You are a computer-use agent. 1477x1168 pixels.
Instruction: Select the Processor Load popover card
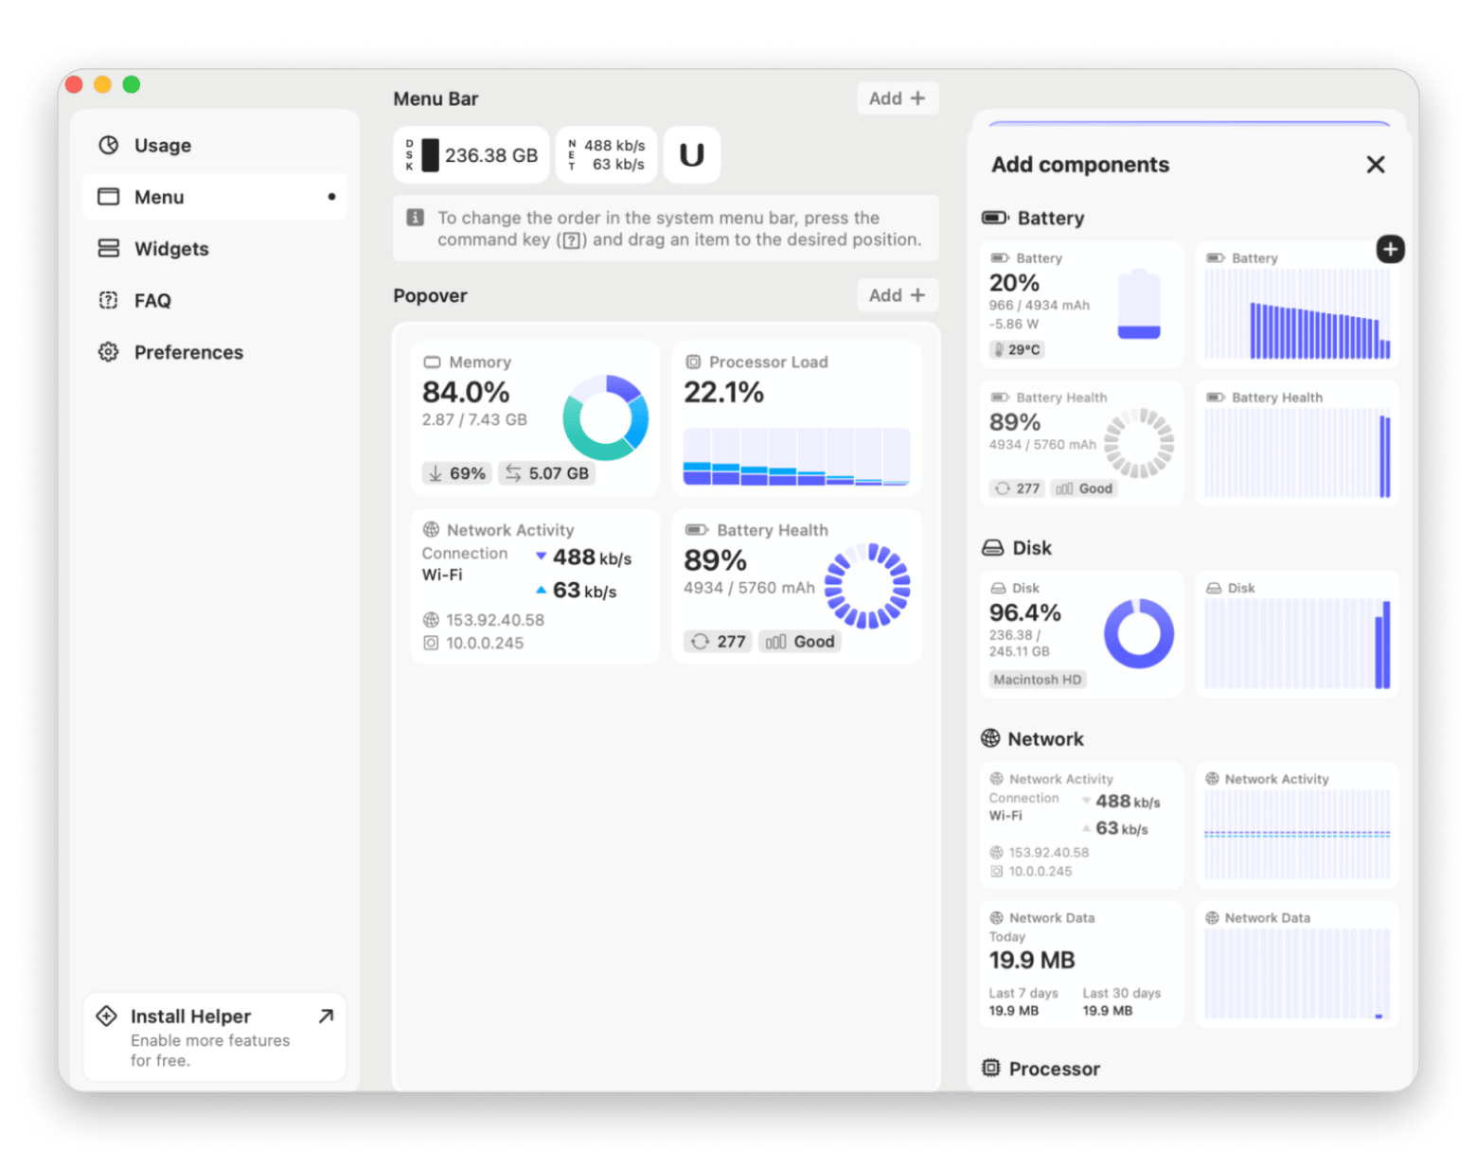[x=796, y=418]
